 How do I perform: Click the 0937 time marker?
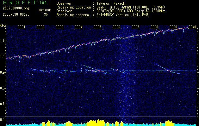pos(135,27)
